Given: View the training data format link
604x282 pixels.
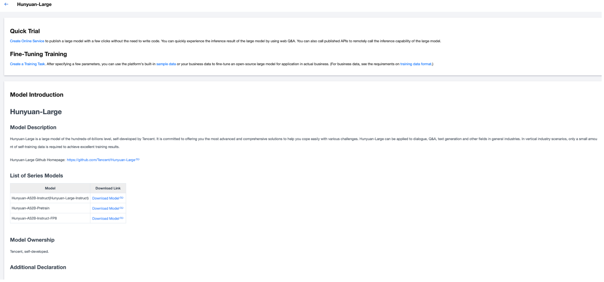Looking at the screenshot, I should [416, 64].
